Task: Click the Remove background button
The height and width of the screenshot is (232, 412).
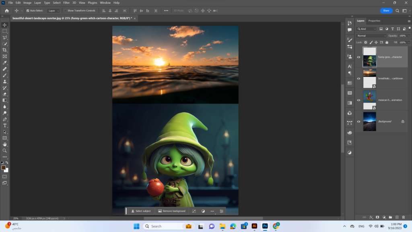Action: [172, 211]
